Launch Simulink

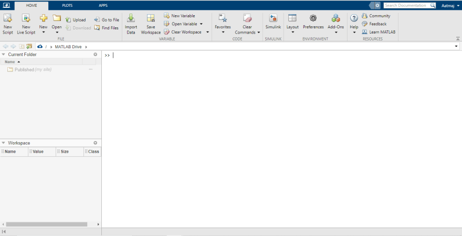tap(273, 22)
